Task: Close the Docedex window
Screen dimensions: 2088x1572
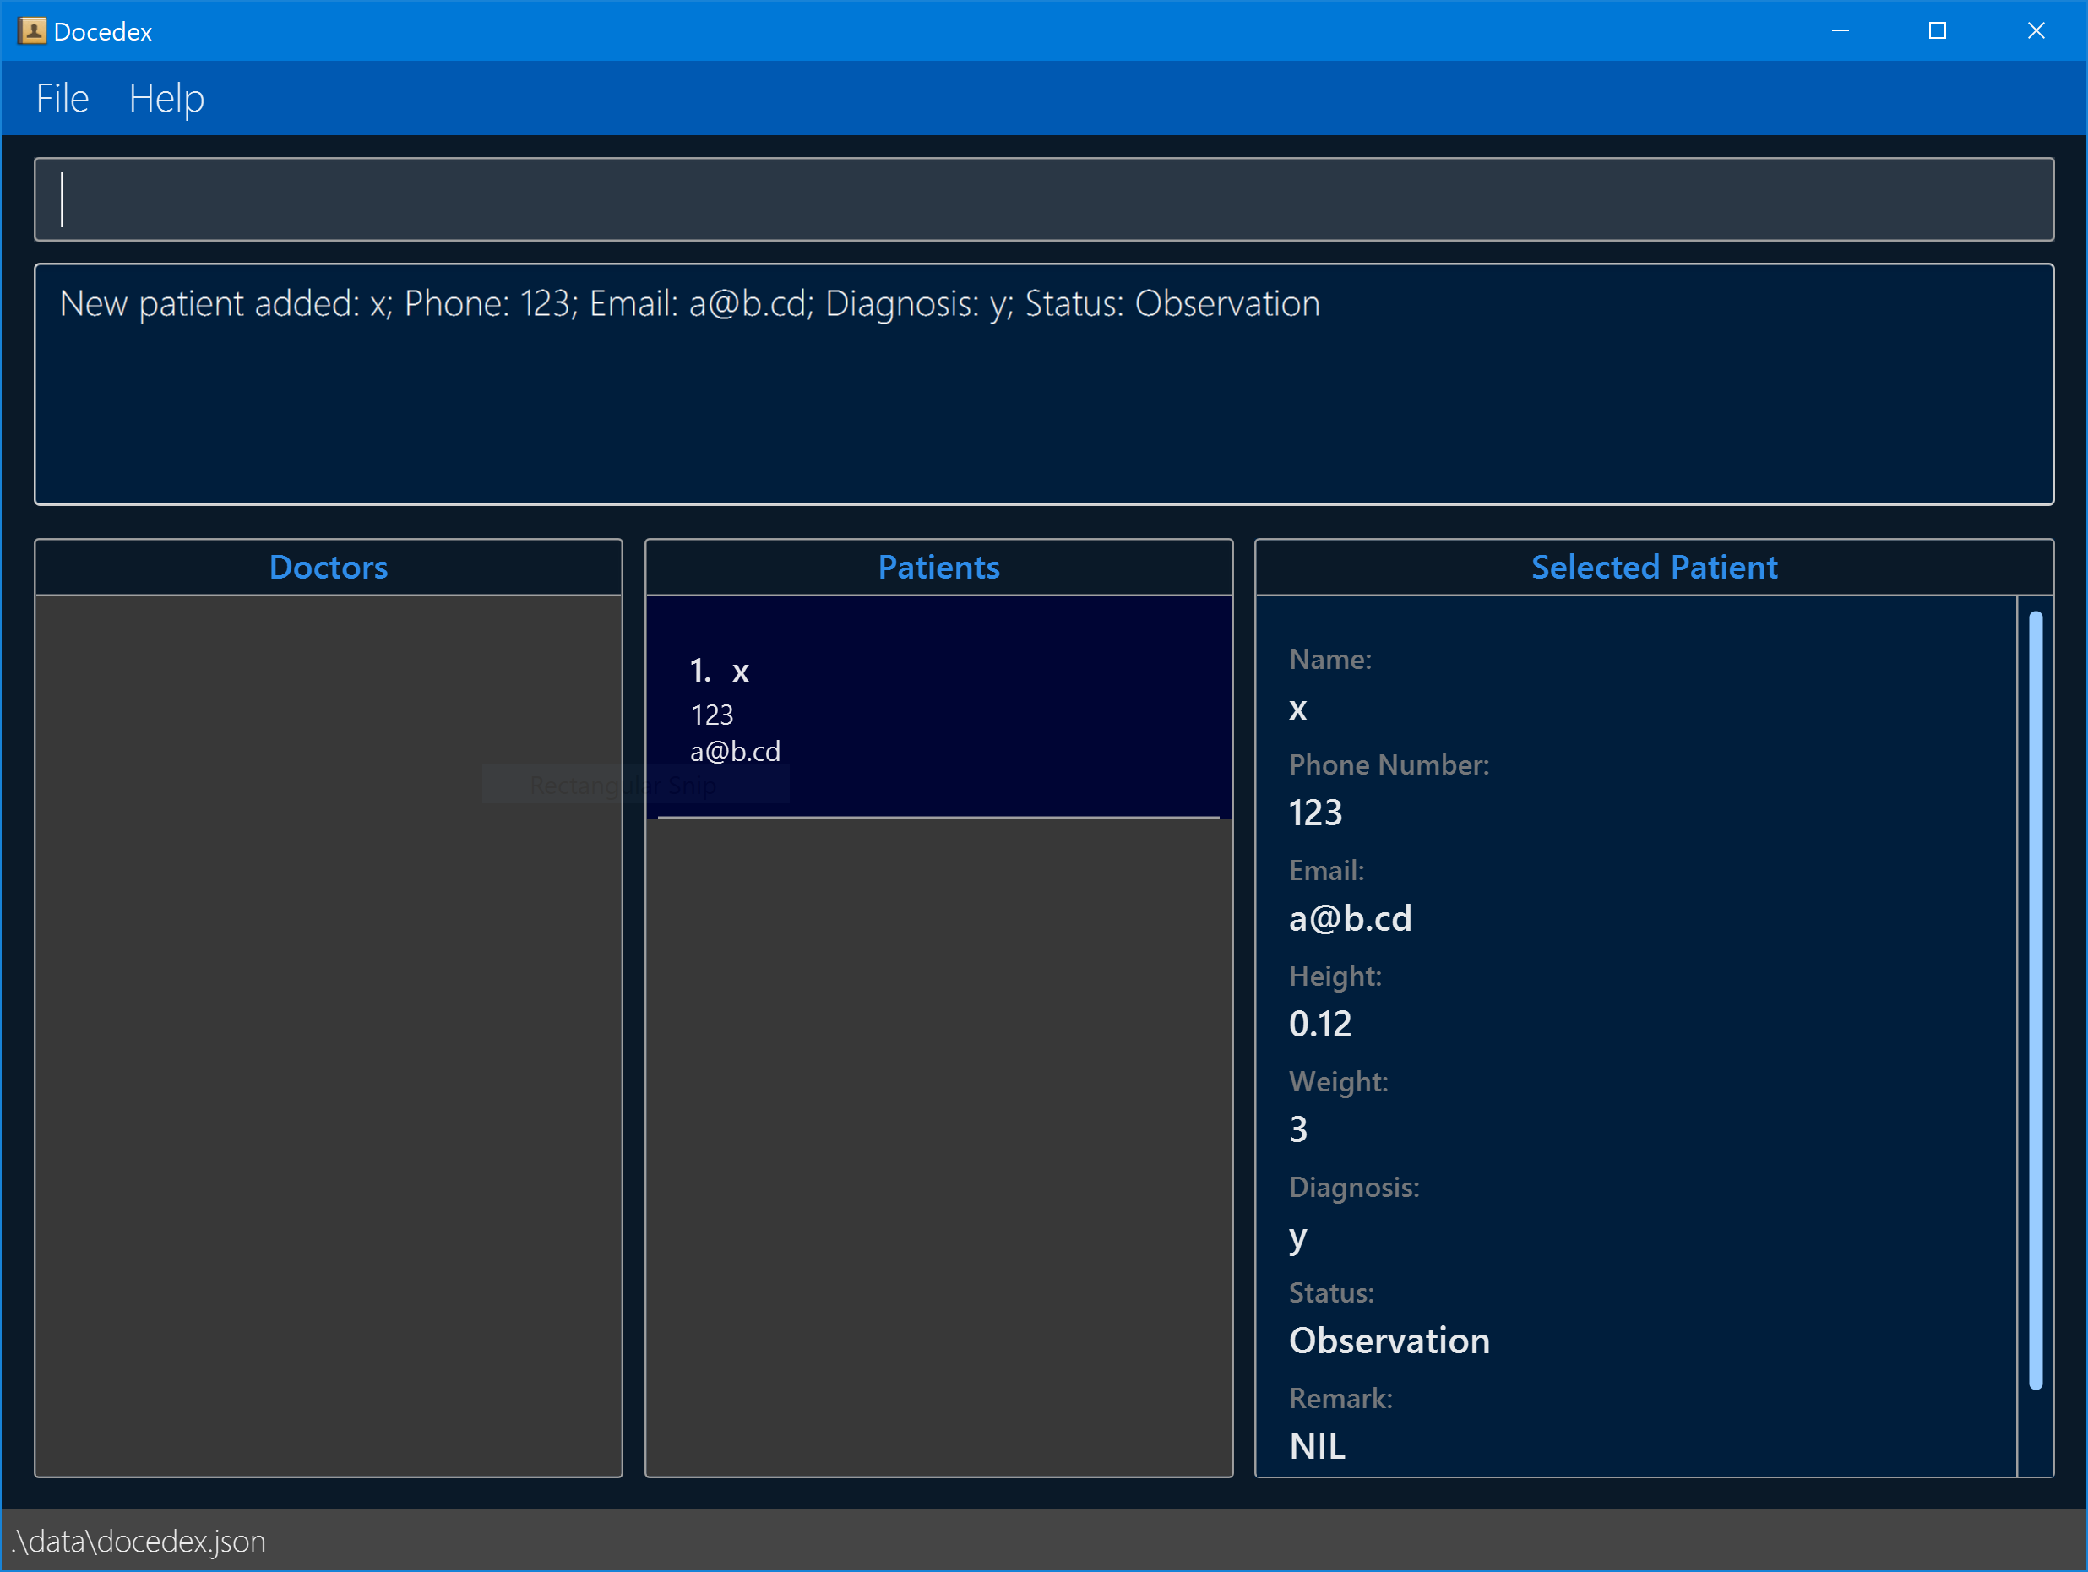Action: pyautogui.click(x=2036, y=31)
